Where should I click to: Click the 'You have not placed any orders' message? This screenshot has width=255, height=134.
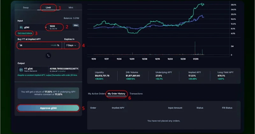coord(164,121)
